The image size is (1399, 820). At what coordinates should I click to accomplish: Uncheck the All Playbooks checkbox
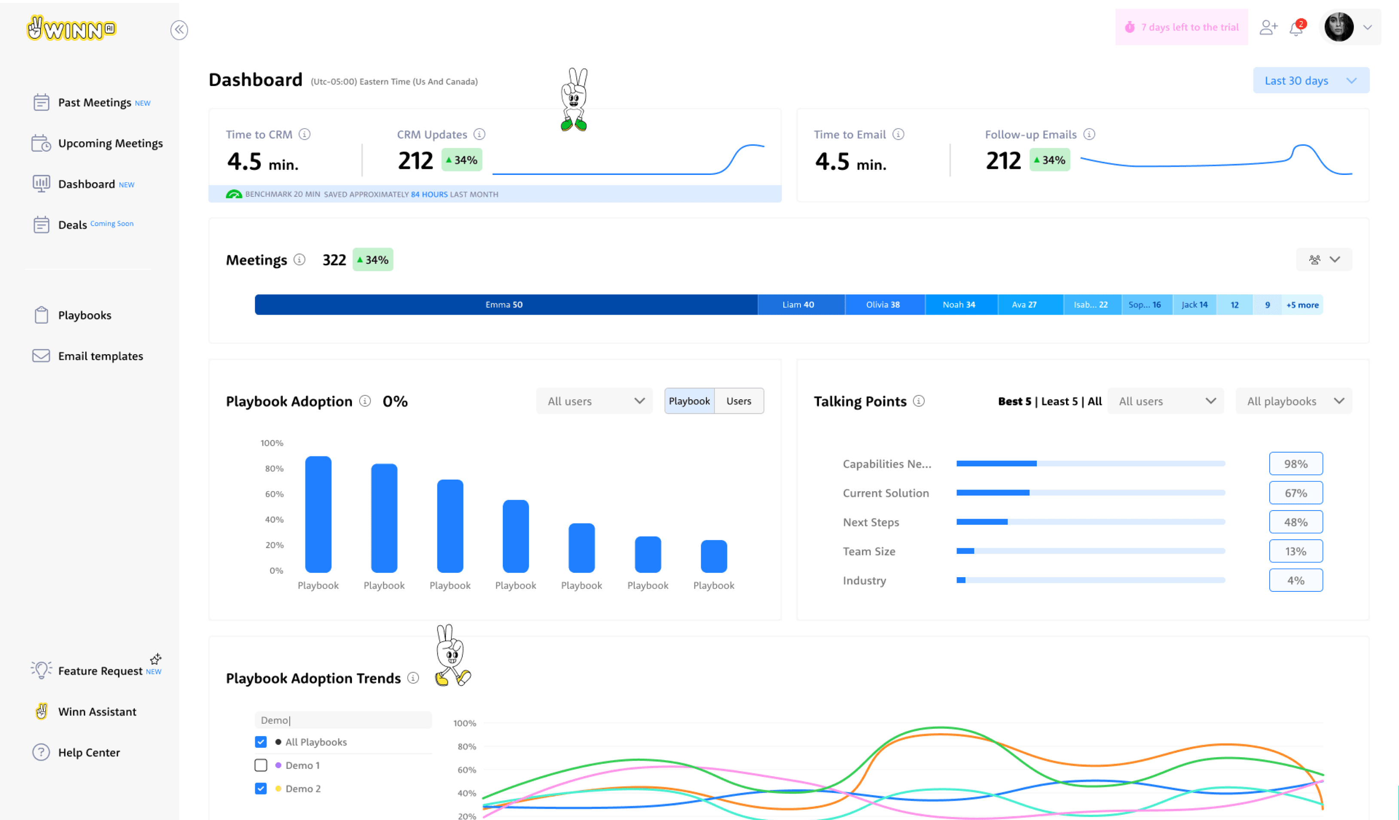click(x=261, y=742)
